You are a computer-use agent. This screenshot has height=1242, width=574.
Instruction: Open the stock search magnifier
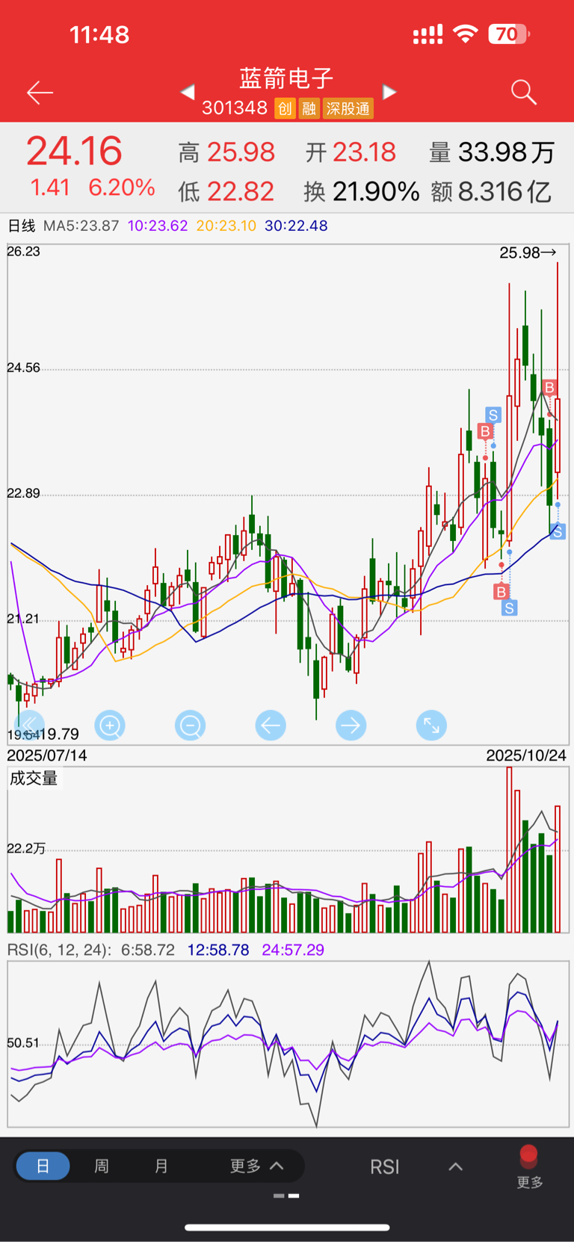(x=524, y=93)
